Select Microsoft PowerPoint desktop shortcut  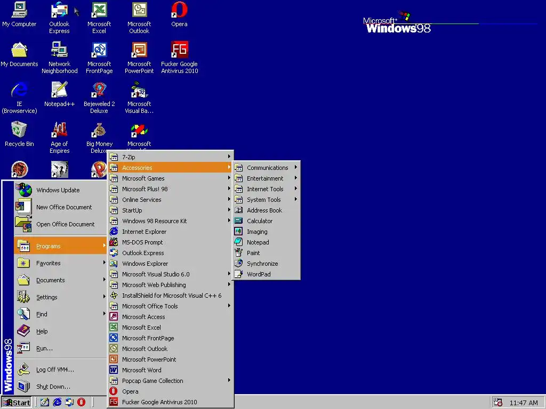click(x=139, y=58)
